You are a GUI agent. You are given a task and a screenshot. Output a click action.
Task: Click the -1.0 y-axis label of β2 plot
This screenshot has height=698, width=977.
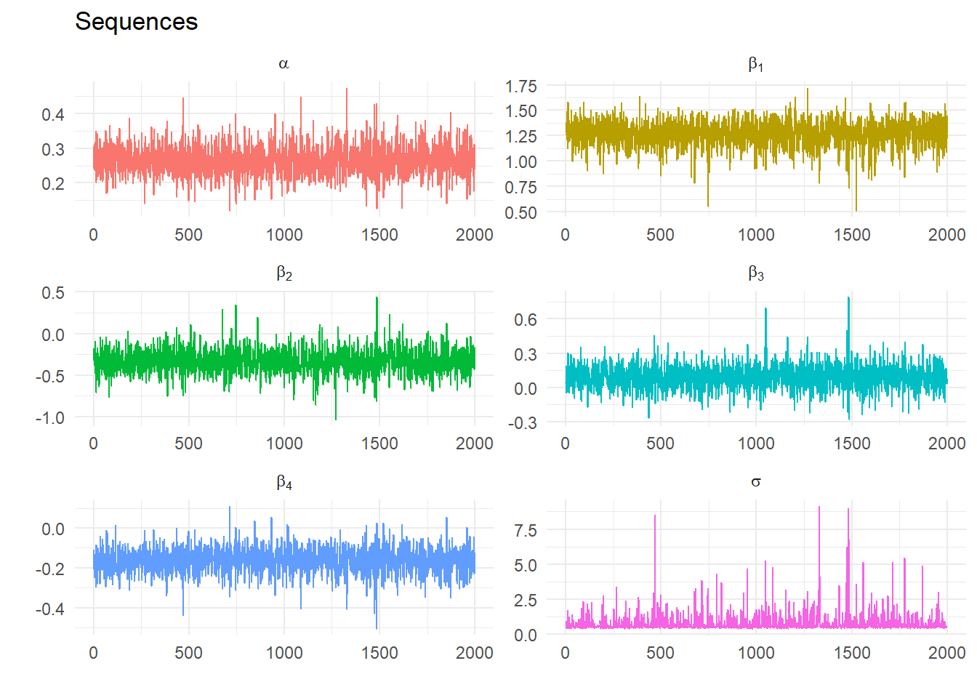[50, 418]
